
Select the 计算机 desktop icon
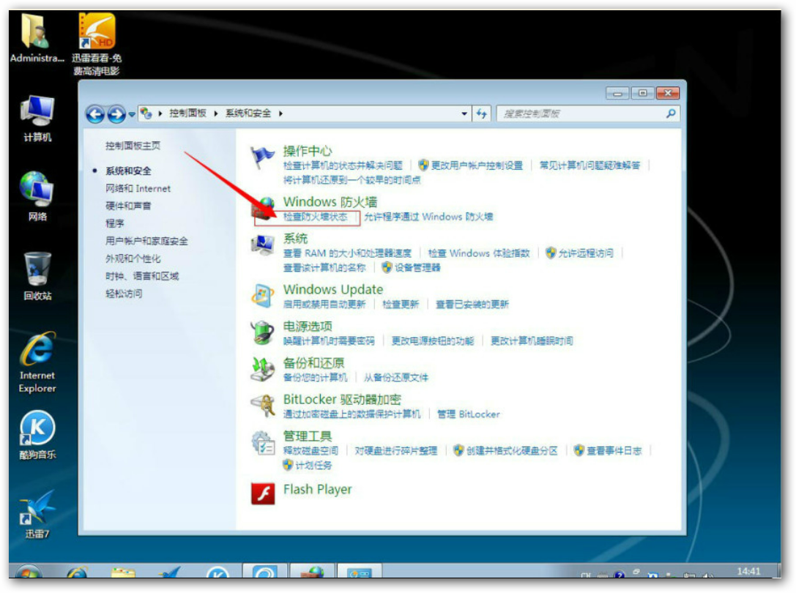(x=37, y=119)
